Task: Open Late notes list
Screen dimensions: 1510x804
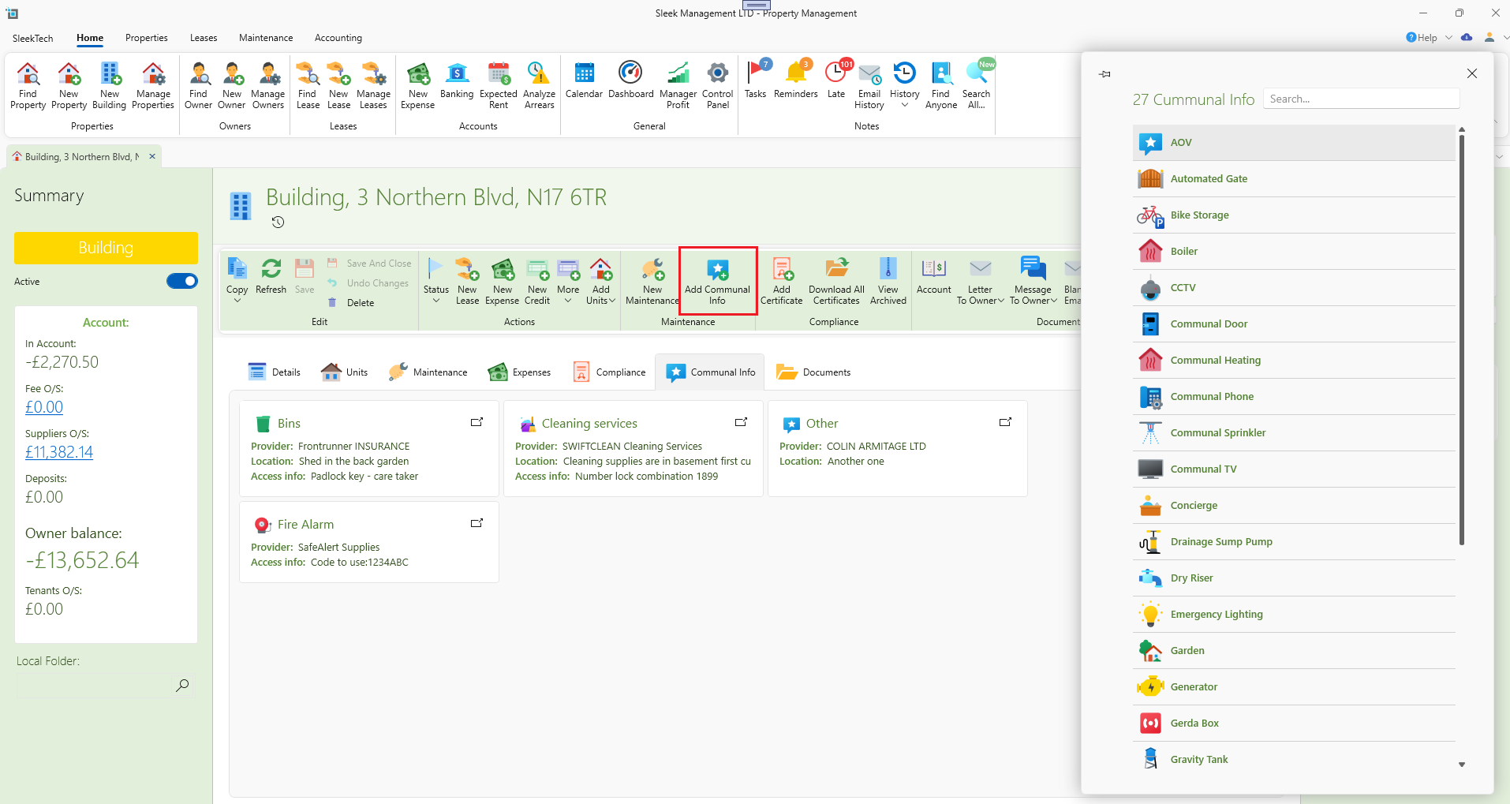Action: click(x=836, y=80)
